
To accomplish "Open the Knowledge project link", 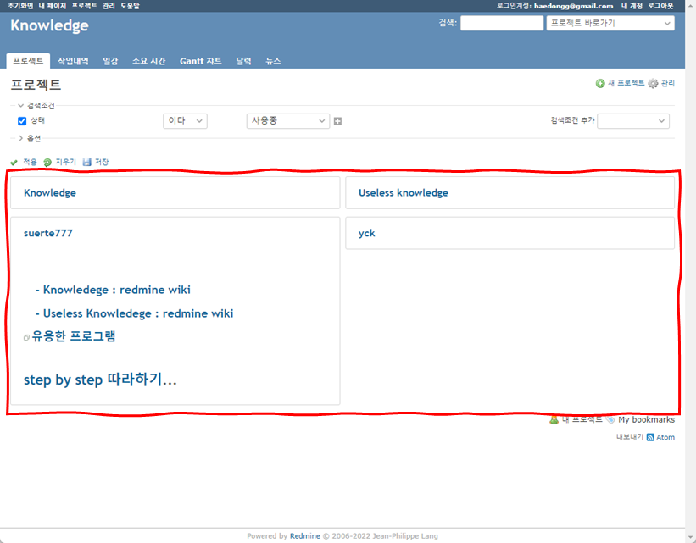I will click(x=50, y=193).
